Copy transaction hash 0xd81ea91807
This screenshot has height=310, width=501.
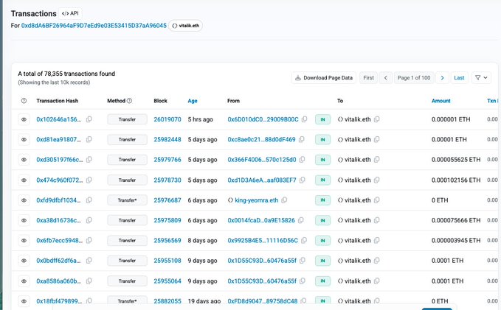coord(89,139)
